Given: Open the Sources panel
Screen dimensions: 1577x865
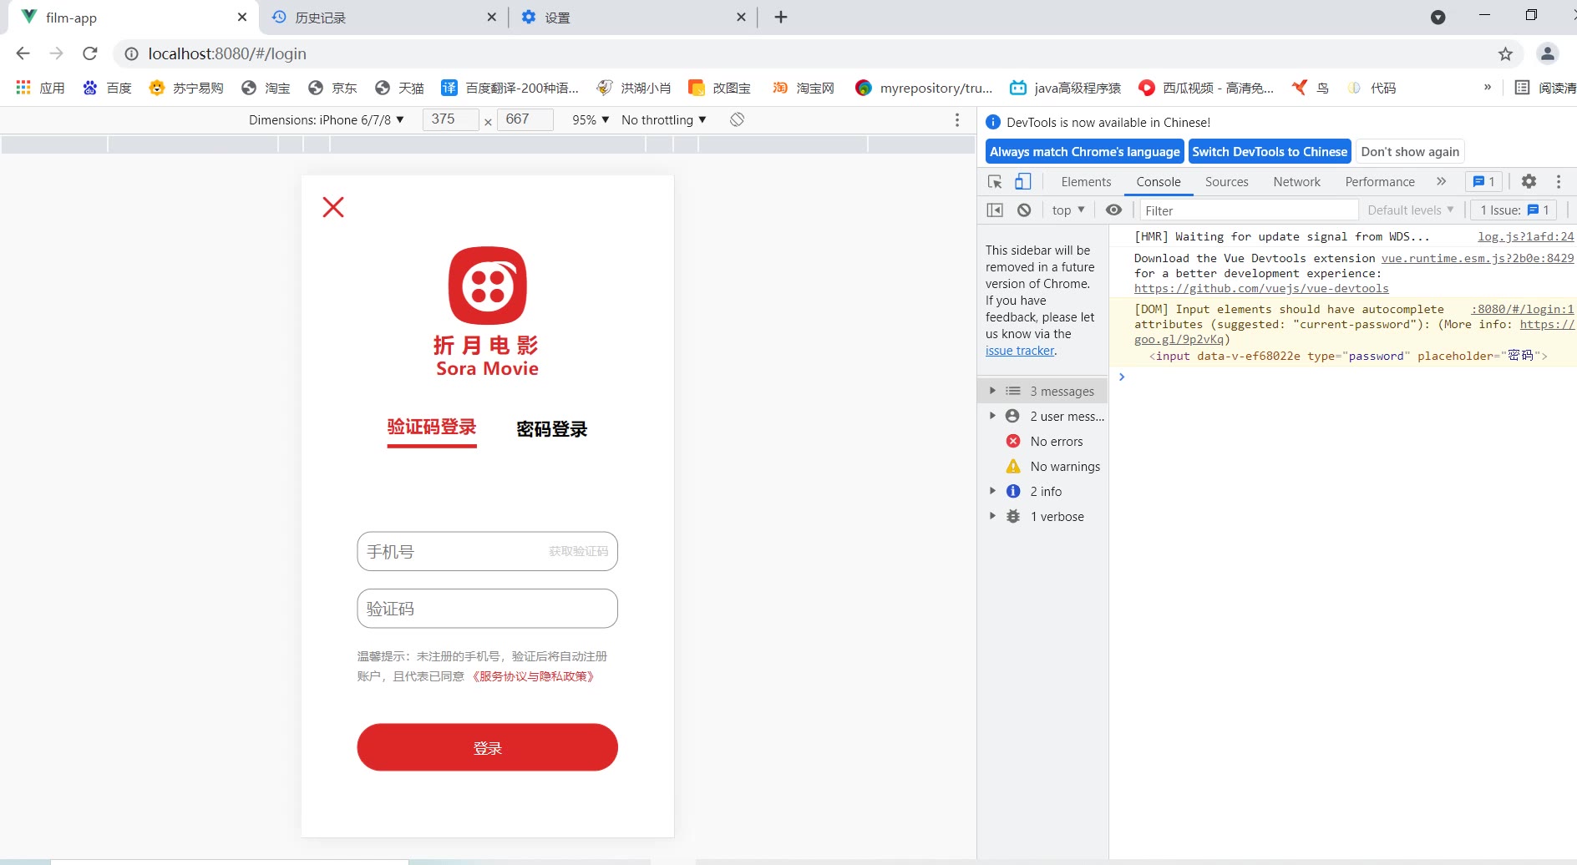Looking at the screenshot, I should 1226,181.
